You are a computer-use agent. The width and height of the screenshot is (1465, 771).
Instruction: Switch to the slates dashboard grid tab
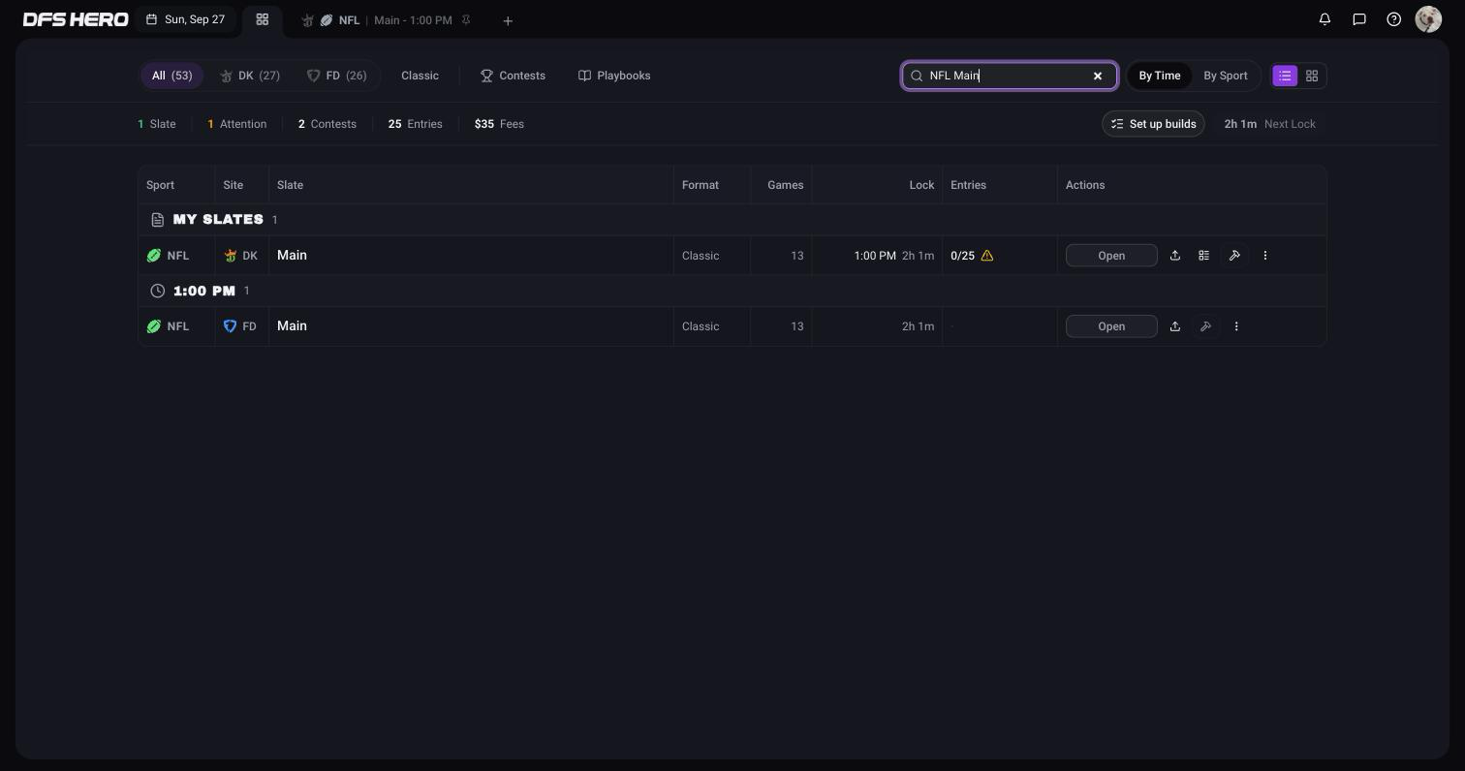pos(262,19)
